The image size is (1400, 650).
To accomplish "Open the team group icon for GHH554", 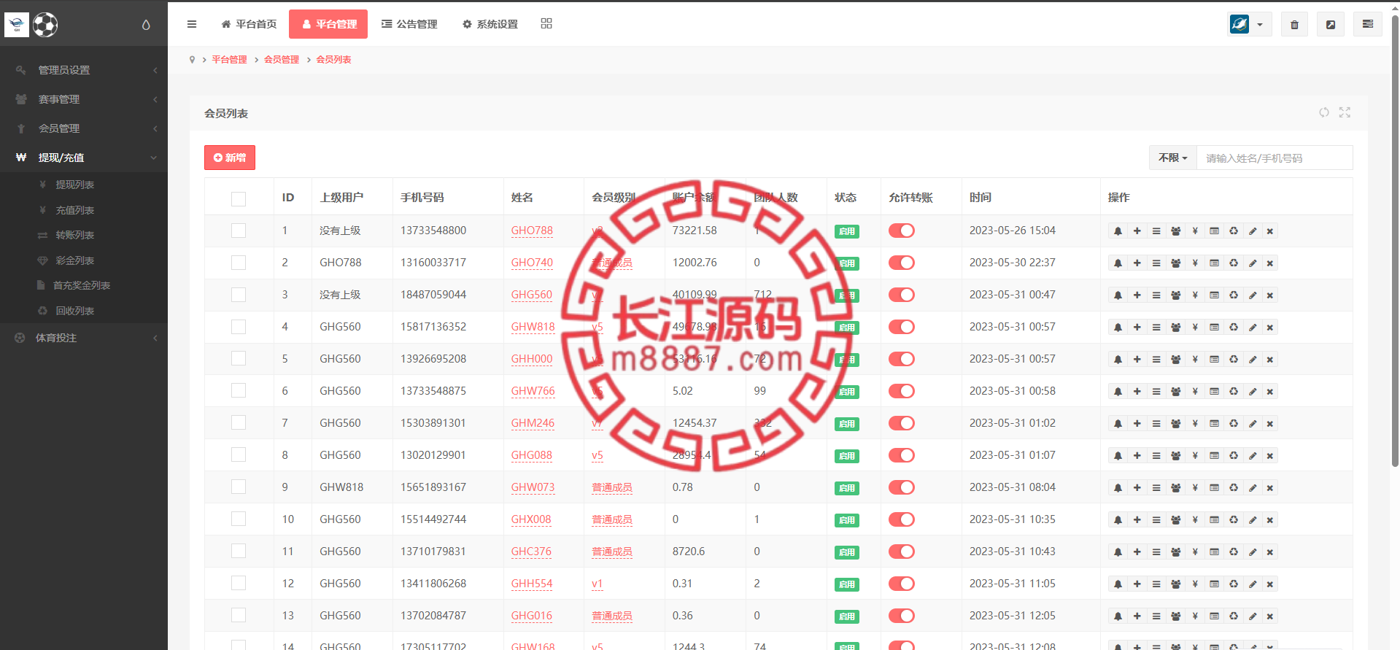I will point(1175,584).
